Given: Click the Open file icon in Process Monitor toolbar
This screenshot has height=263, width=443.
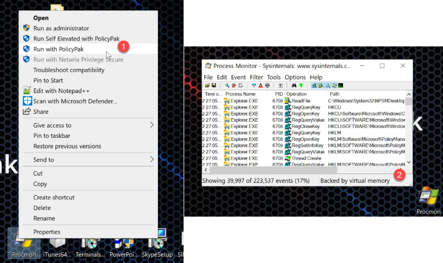Looking at the screenshot, I should coord(208,86).
